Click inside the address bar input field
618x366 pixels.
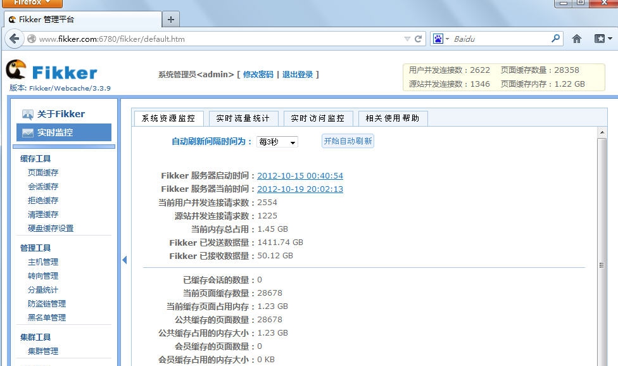tap(222, 38)
